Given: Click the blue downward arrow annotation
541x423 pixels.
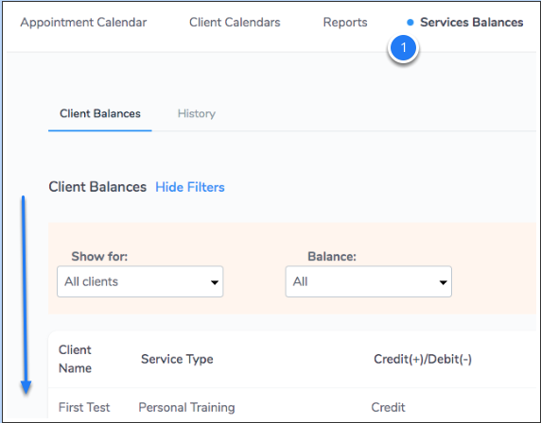Looking at the screenshot, I should [25, 296].
